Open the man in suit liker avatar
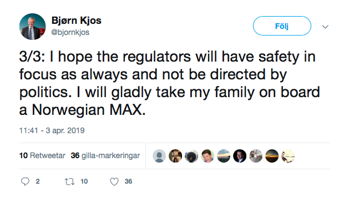 tap(240, 156)
